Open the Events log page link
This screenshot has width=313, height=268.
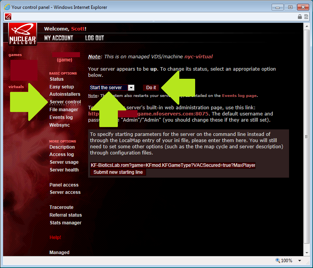[x=239, y=95]
